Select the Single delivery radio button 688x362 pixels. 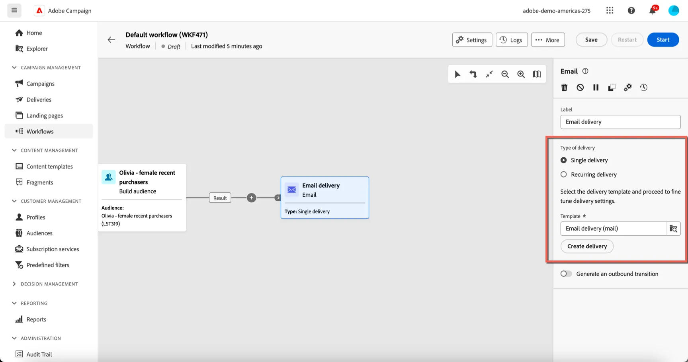point(564,160)
